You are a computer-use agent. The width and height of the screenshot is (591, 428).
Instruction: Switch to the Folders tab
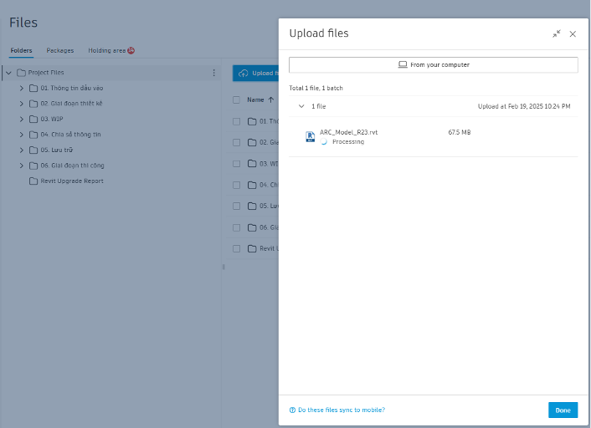(x=21, y=50)
